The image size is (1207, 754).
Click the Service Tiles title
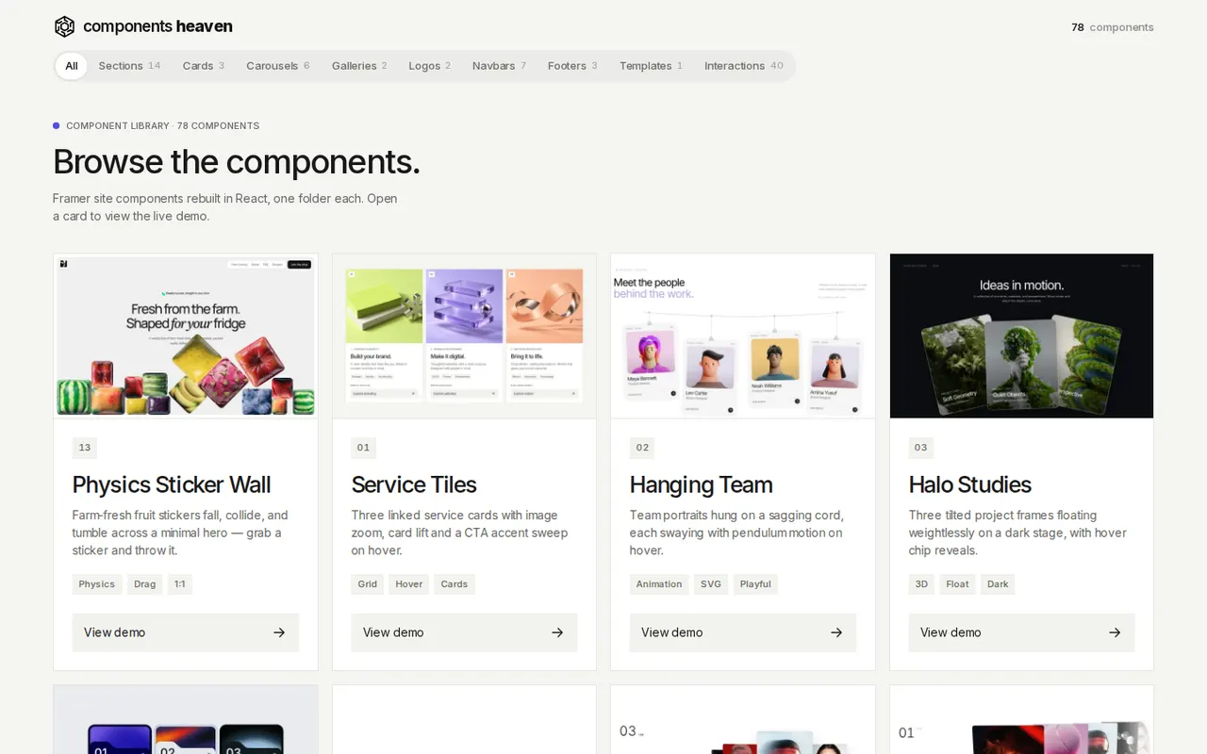tap(414, 484)
